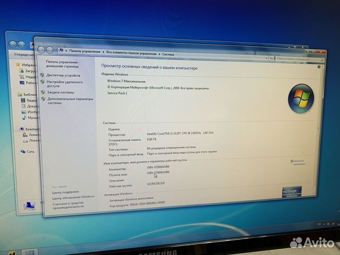
Task: Click processor value Intel Core i3-2120T
Action: pyautogui.click(x=180, y=133)
